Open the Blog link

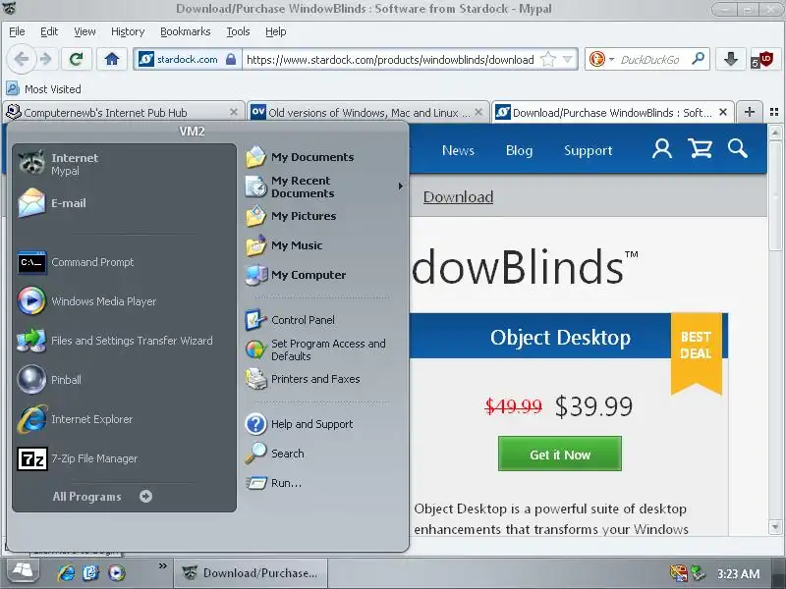pyautogui.click(x=519, y=150)
